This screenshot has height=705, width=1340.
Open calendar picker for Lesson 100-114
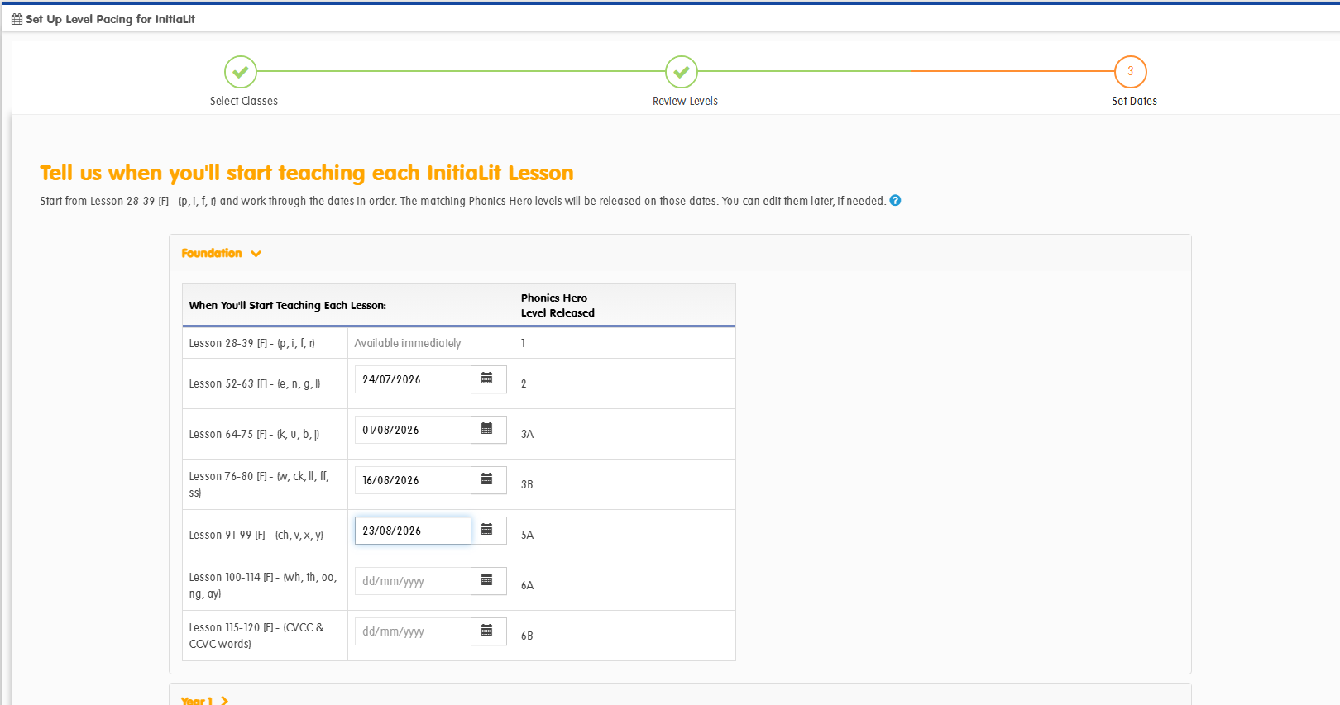[488, 581]
